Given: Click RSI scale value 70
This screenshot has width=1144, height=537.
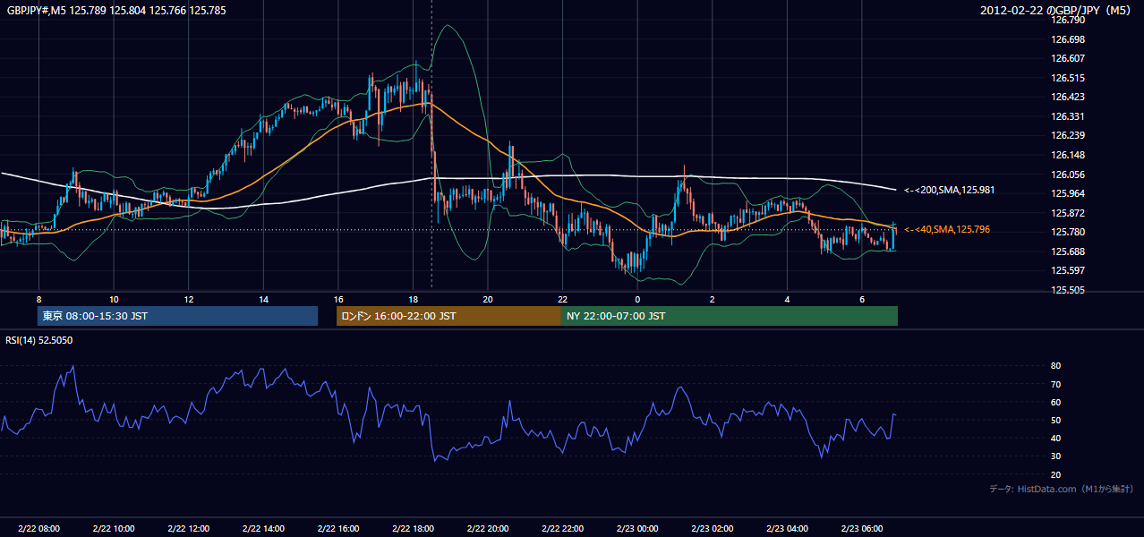Looking at the screenshot, I should click(1056, 384).
